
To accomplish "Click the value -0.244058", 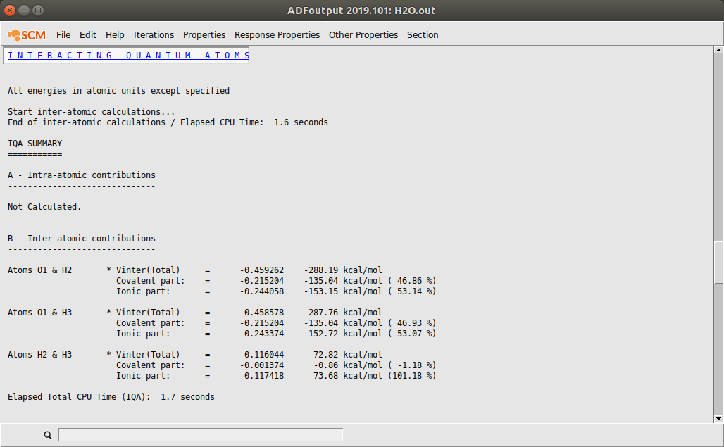I will click(x=262, y=291).
